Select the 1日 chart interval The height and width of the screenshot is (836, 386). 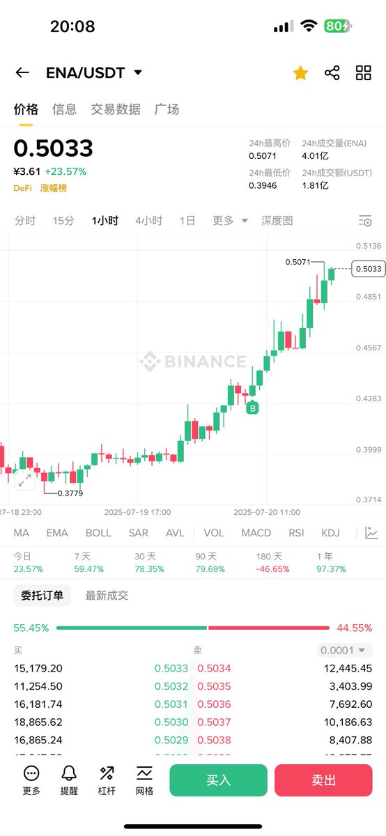pyautogui.click(x=187, y=221)
